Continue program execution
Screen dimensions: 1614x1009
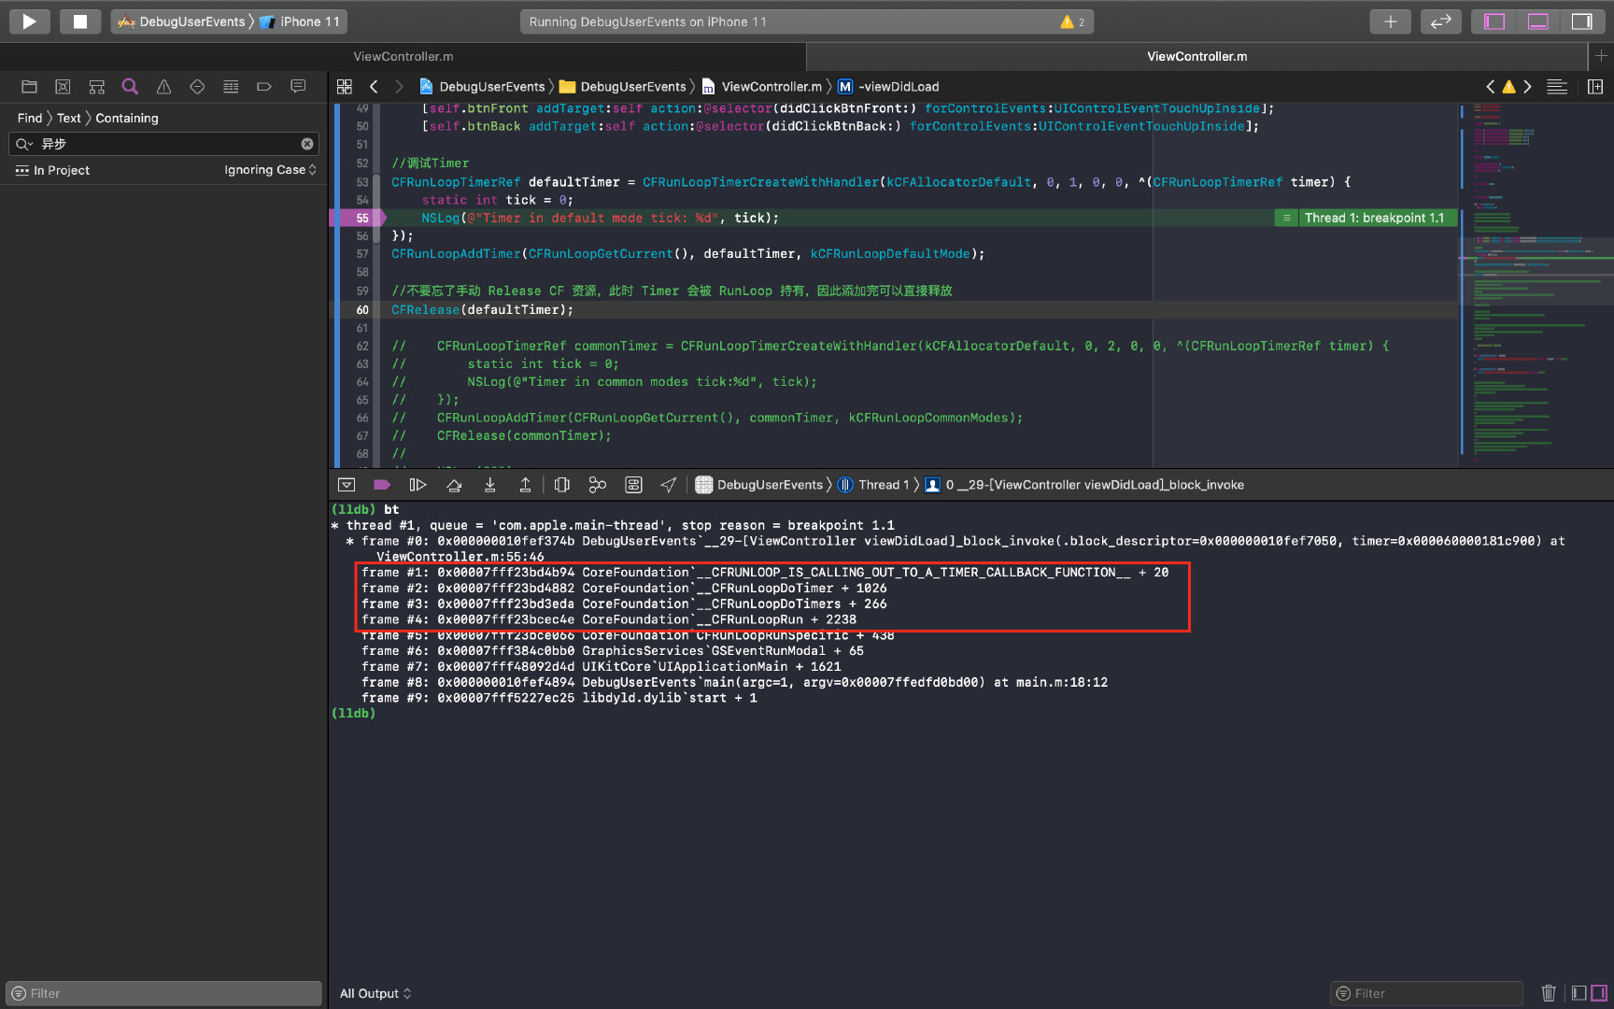[418, 485]
